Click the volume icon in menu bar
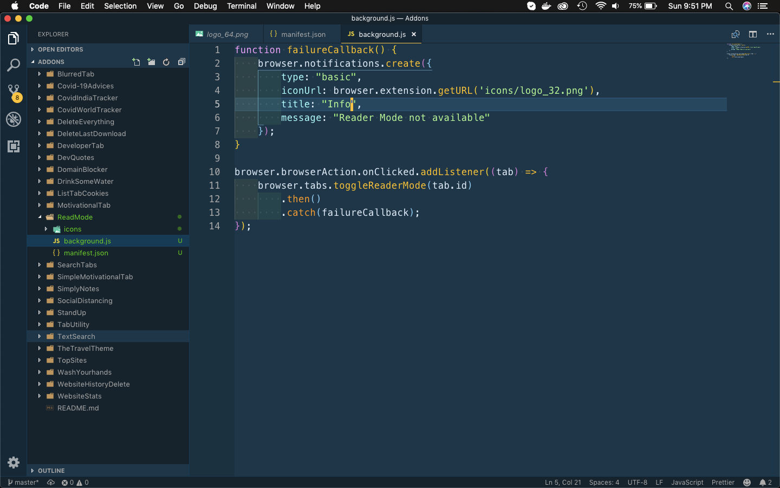This screenshot has width=780, height=488. (615, 6)
